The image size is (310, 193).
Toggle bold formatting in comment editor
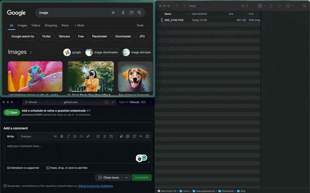pos(62,136)
